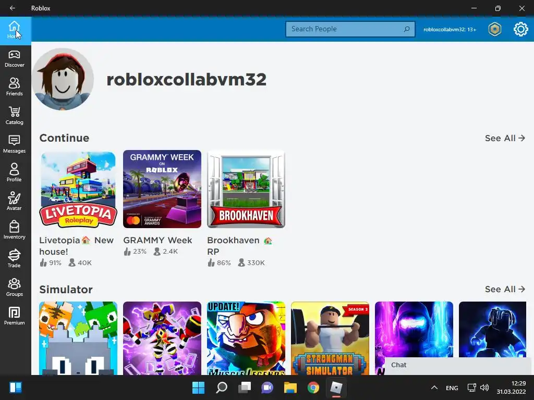
Task: Click the volume icon in system tray
Action: (484, 387)
